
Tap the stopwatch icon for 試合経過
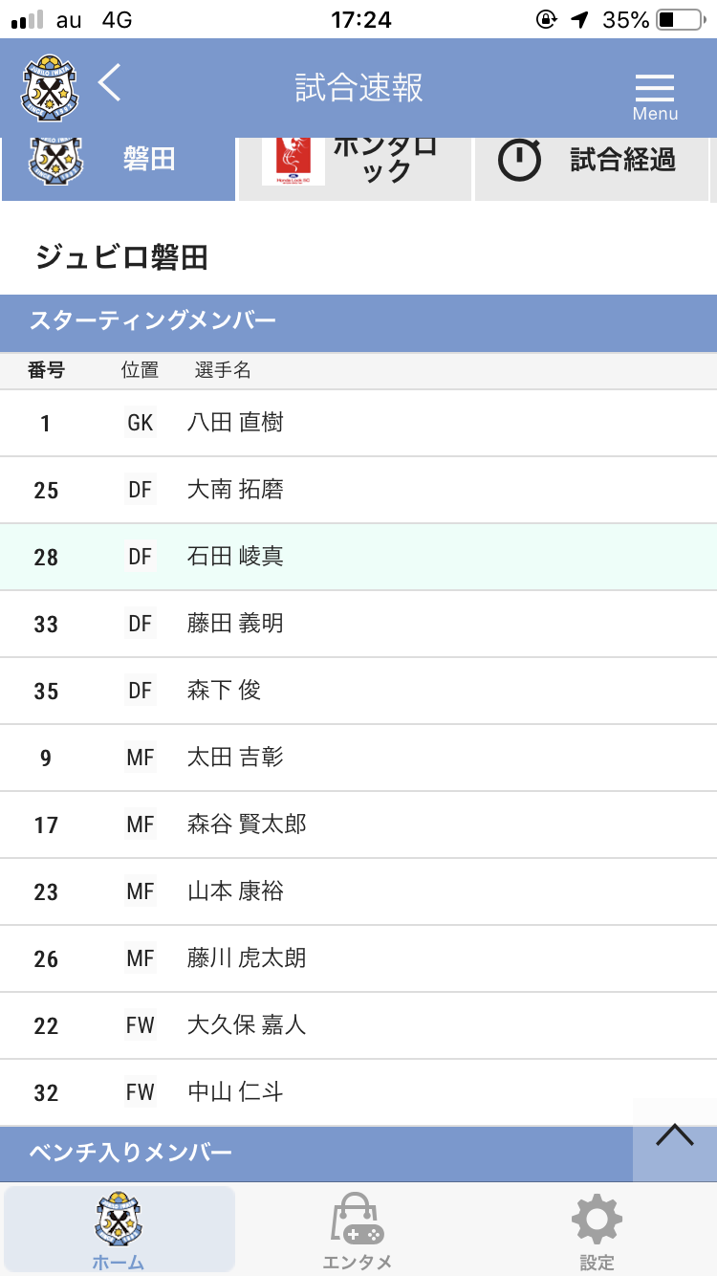[520, 160]
